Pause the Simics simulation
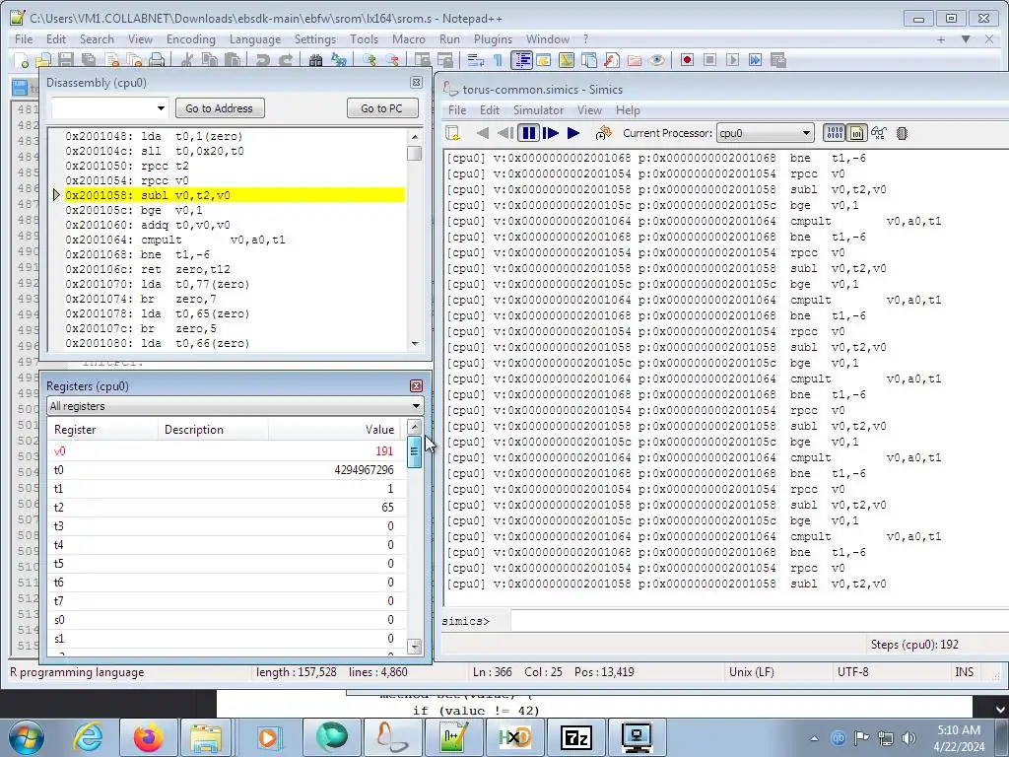The image size is (1009, 757). (529, 133)
